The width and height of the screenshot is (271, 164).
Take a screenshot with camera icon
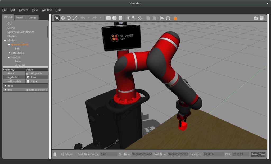click(256, 18)
